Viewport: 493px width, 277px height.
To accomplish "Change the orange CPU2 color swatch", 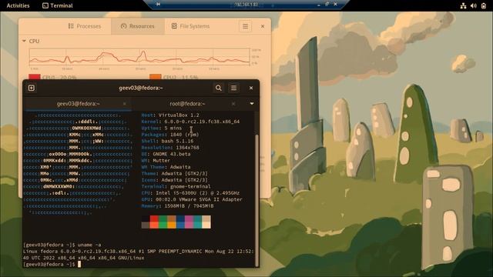I will (x=156, y=77).
